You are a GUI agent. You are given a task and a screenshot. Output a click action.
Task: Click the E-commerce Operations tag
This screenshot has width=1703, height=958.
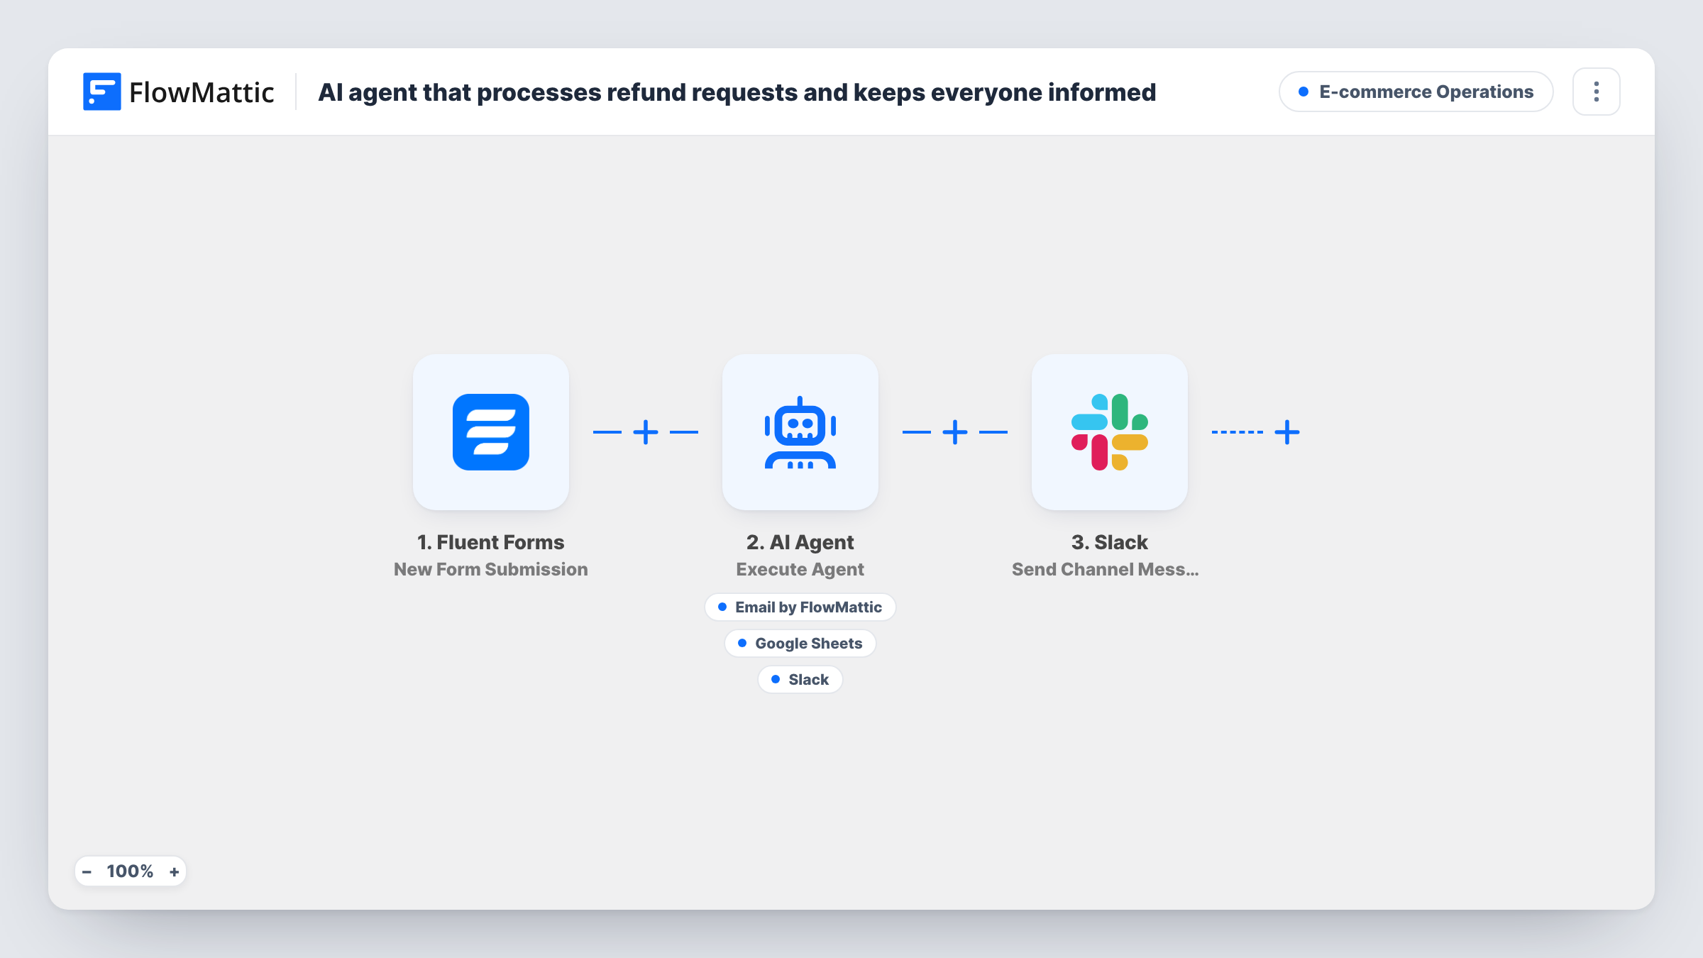click(x=1416, y=92)
